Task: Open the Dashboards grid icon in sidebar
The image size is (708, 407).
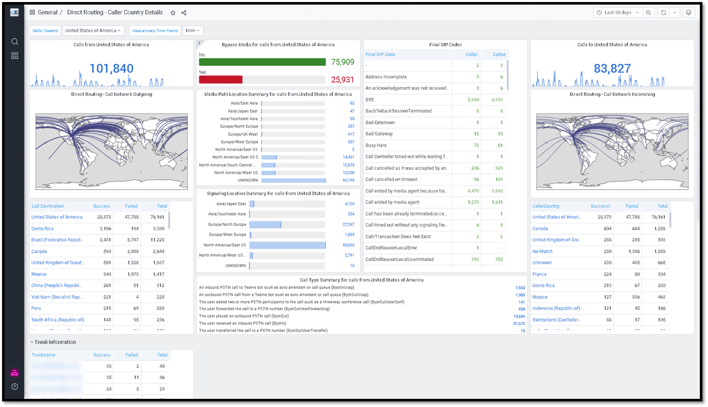Action: tap(15, 56)
